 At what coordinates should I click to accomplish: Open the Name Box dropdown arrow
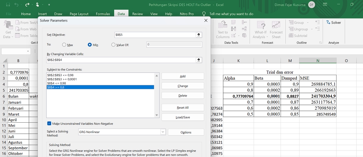(x=28, y=51)
